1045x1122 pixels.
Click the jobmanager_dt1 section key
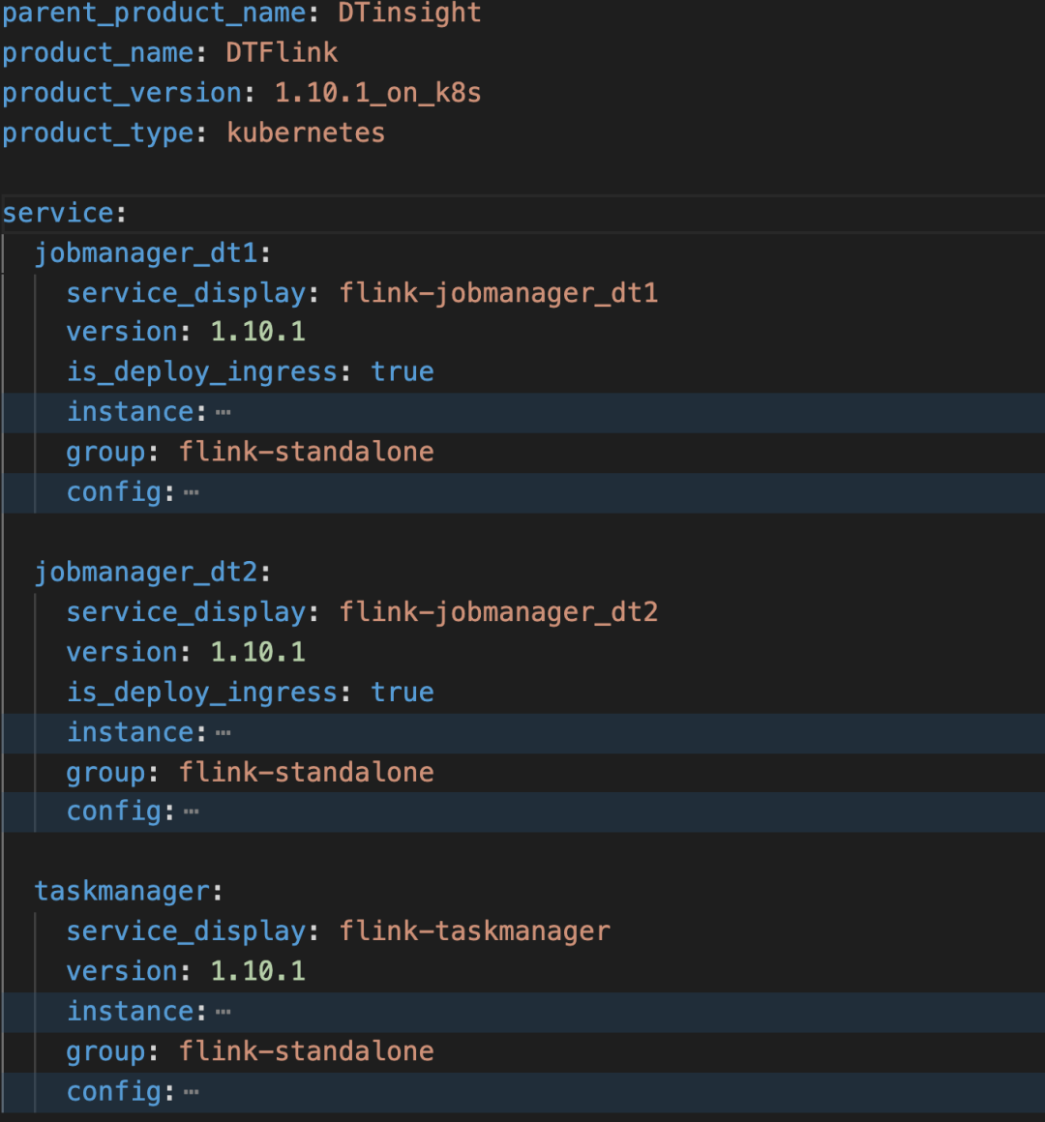147,253
